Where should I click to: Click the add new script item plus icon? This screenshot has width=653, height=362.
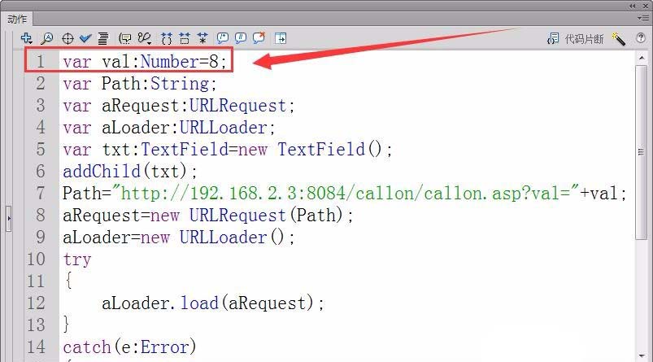coord(26,38)
